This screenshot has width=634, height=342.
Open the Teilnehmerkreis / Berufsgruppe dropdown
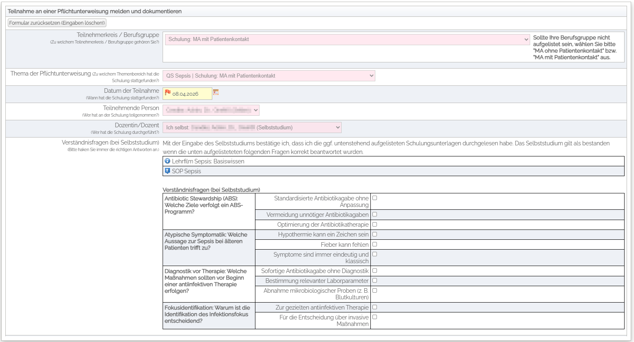[x=347, y=39]
